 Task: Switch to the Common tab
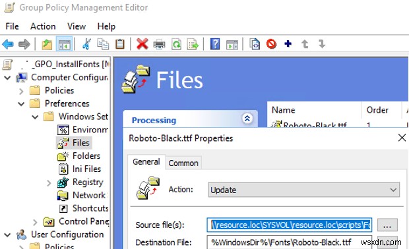pos(183,163)
